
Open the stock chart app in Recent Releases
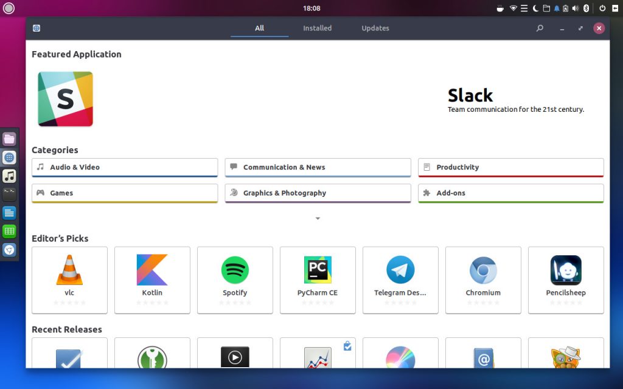click(x=318, y=353)
